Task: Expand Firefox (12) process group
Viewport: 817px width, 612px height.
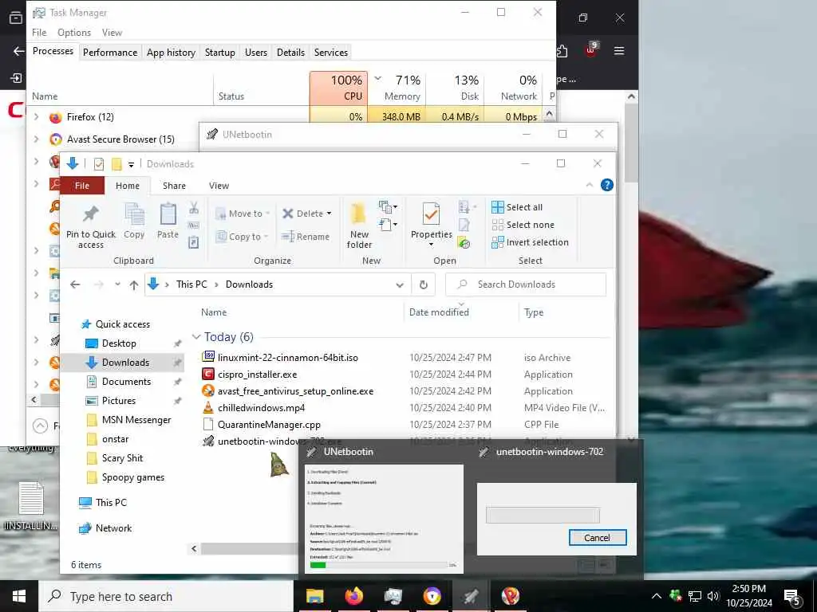Action: [36, 116]
